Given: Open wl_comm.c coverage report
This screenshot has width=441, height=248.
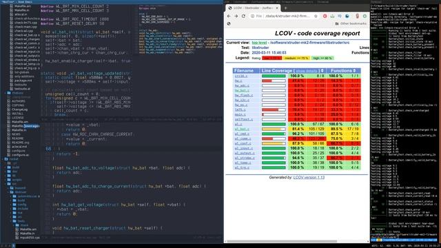Looking at the screenshot, I should 243,138.
